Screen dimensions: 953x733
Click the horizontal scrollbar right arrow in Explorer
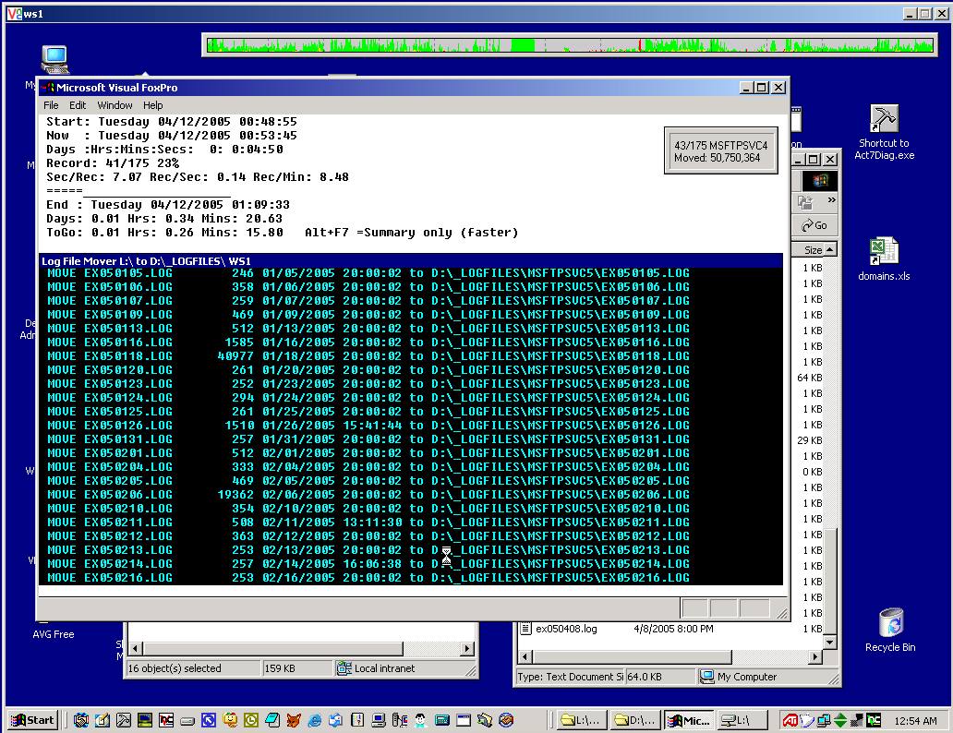815,656
